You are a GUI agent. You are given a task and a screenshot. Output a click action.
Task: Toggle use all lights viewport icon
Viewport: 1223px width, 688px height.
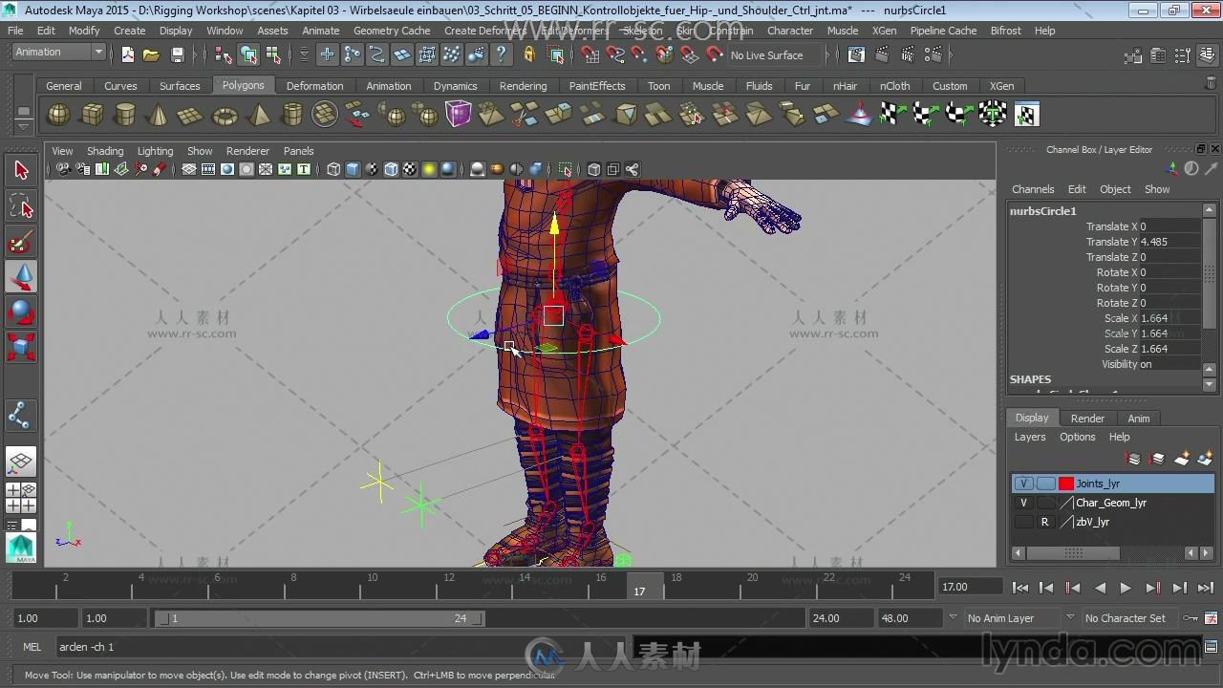[429, 170]
